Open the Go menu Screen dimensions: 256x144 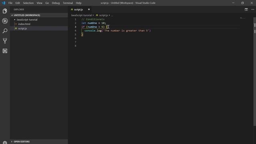(47, 3)
